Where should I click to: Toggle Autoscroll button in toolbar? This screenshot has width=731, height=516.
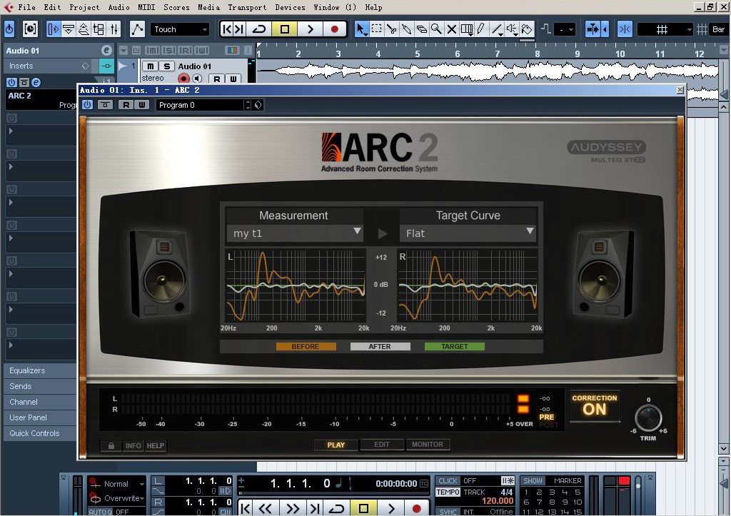coord(593,29)
